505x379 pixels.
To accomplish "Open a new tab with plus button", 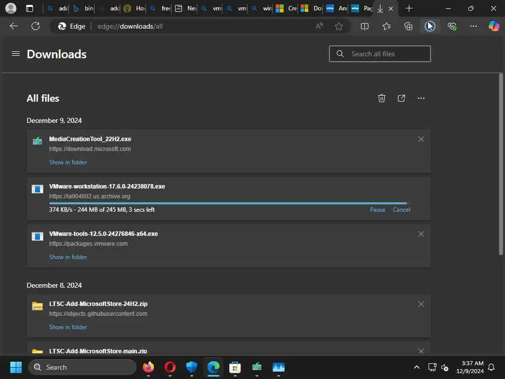I will 409,8.
